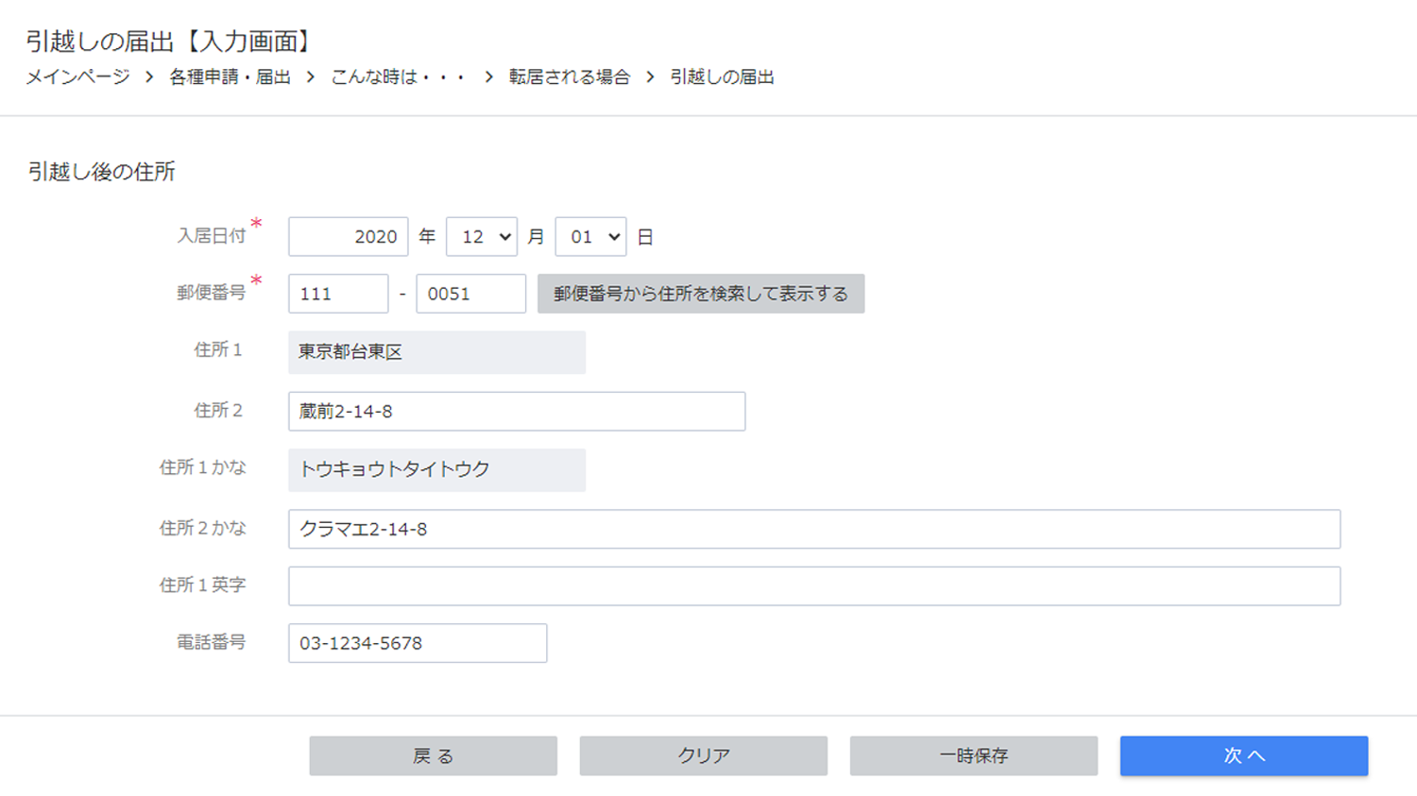Open the day dropdown showing 01
Viewport: 1417px width, 796px height.
coord(590,237)
